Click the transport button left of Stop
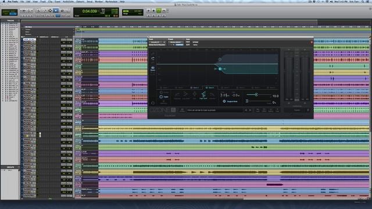 pyautogui.click(x=149, y=10)
